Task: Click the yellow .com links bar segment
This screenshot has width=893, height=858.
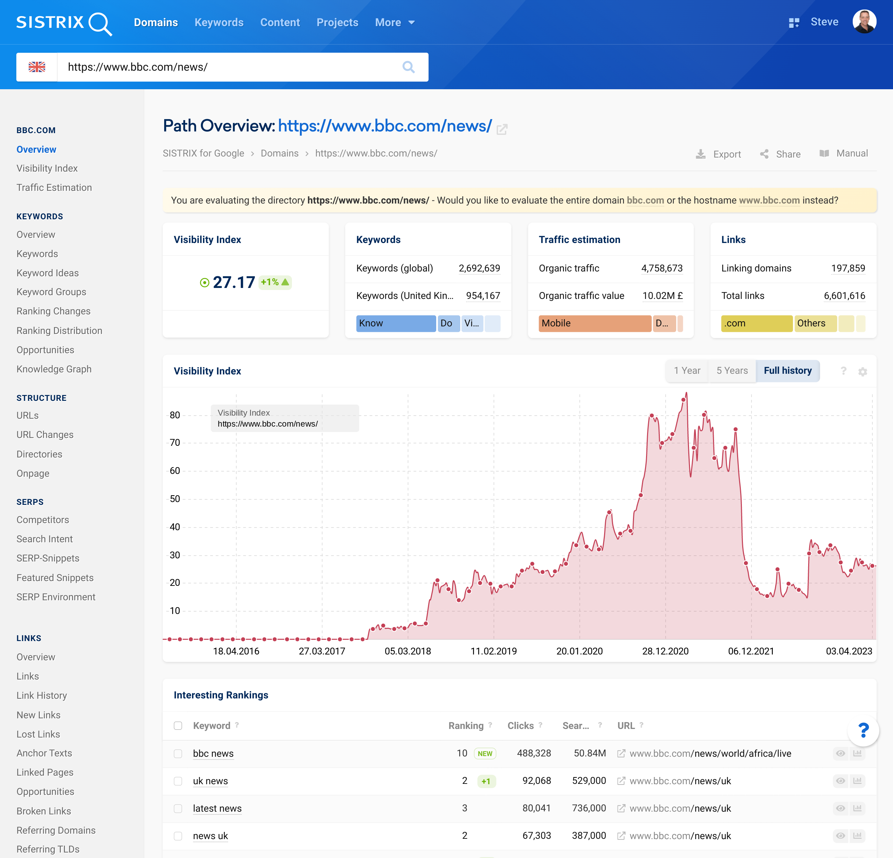Action: tap(756, 323)
